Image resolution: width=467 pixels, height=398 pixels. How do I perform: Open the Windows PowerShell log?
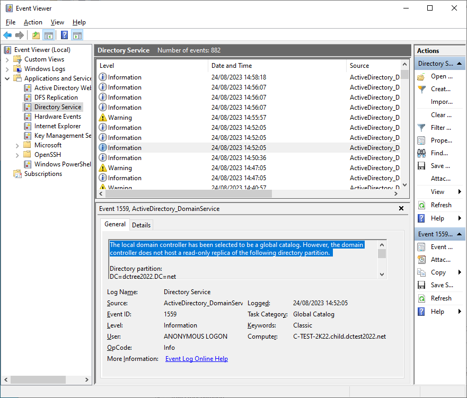click(63, 164)
